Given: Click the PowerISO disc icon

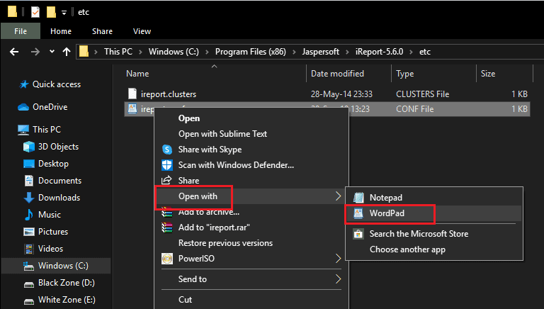Looking at the screenshot, I should tap(167, 259).
